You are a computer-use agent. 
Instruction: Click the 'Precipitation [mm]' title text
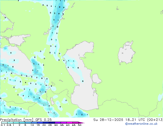tap(17, 120)
